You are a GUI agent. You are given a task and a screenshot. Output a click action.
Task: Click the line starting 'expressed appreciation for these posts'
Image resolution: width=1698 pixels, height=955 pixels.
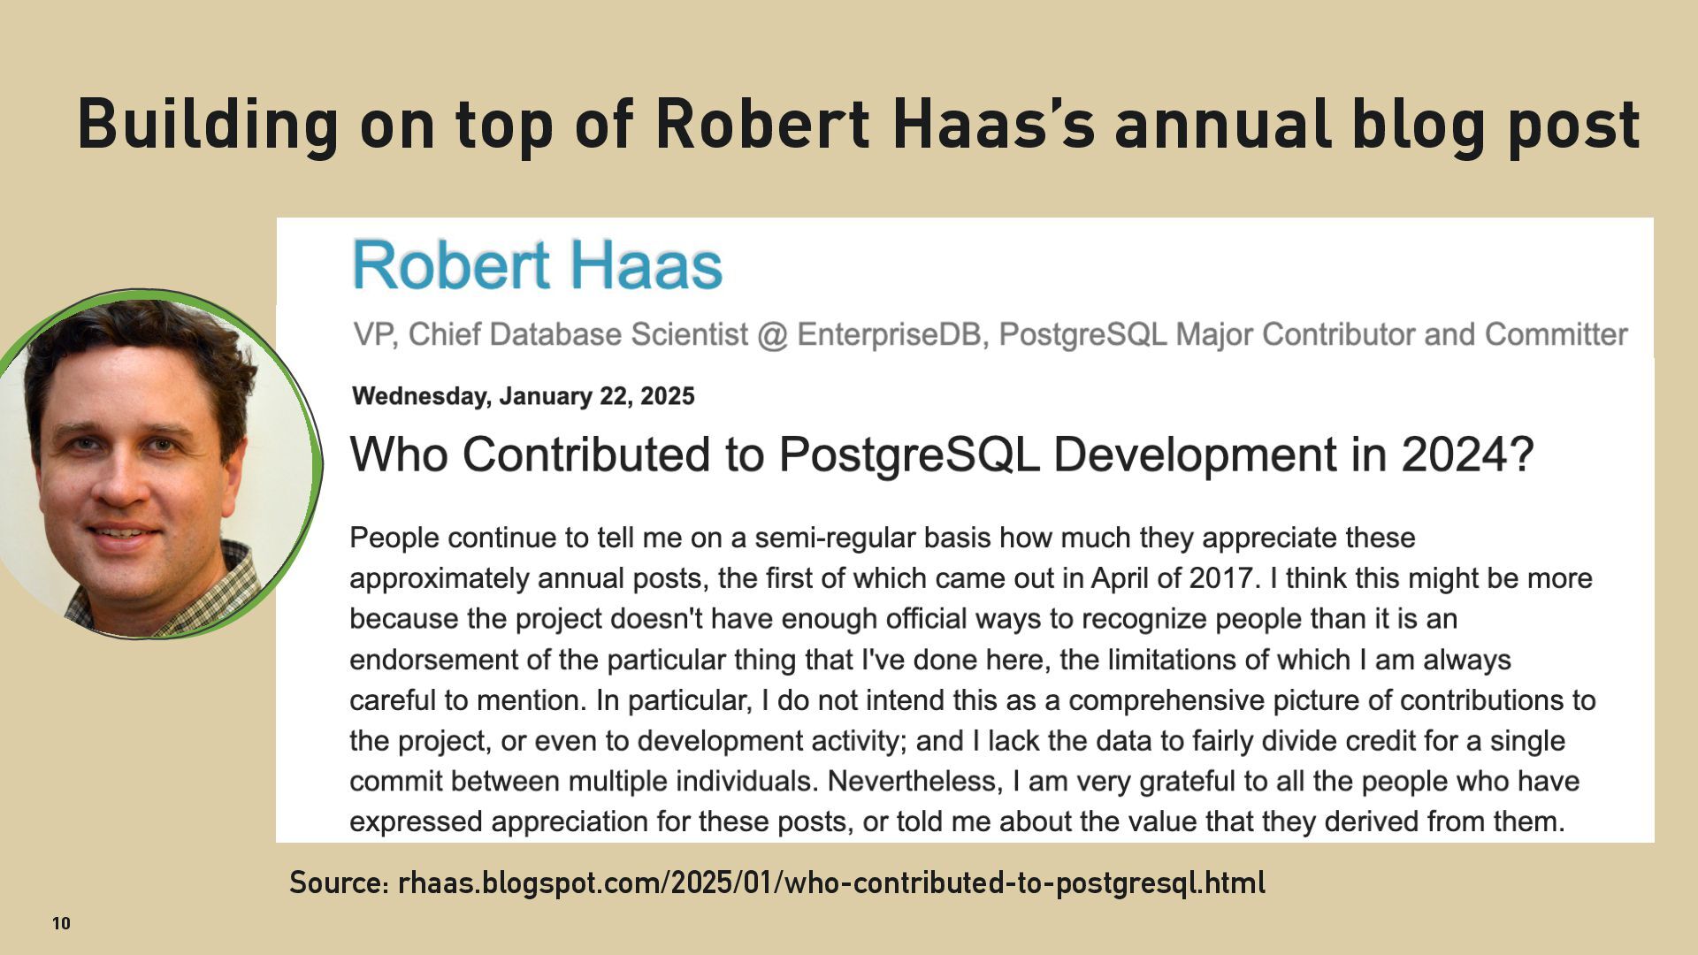pos(958,822)
